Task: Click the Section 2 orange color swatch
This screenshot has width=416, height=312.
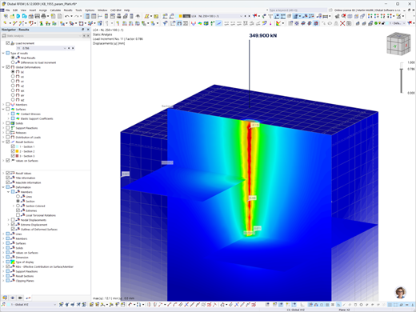Action: pos(17,151)
